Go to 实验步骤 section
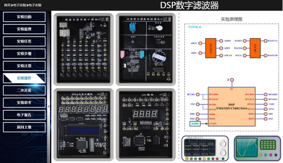Screen dimensions: 283x163 tap(24, 54)
